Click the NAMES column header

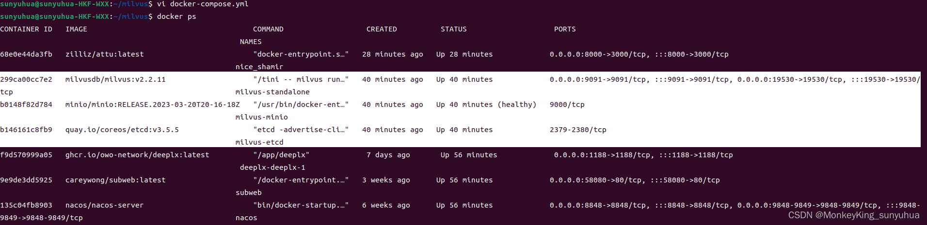[x=251, y=42]
